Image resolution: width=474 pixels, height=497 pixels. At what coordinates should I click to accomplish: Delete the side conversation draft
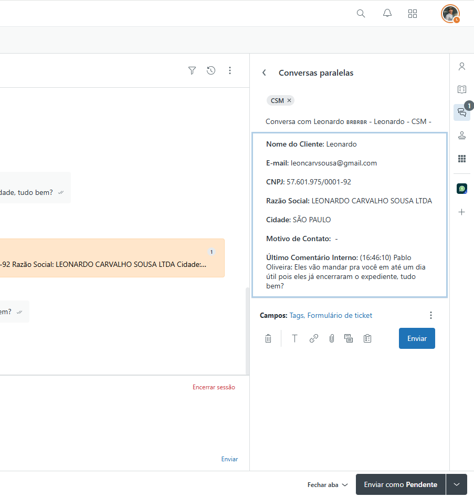click(x=268, y=339)
